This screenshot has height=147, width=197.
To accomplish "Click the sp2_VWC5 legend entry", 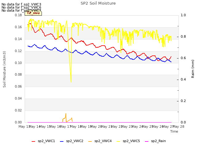I will pyautogui.click(x=128, y=141).
